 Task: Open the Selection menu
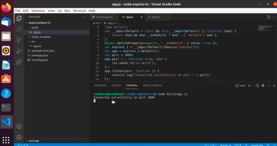(x=38, y=11)
